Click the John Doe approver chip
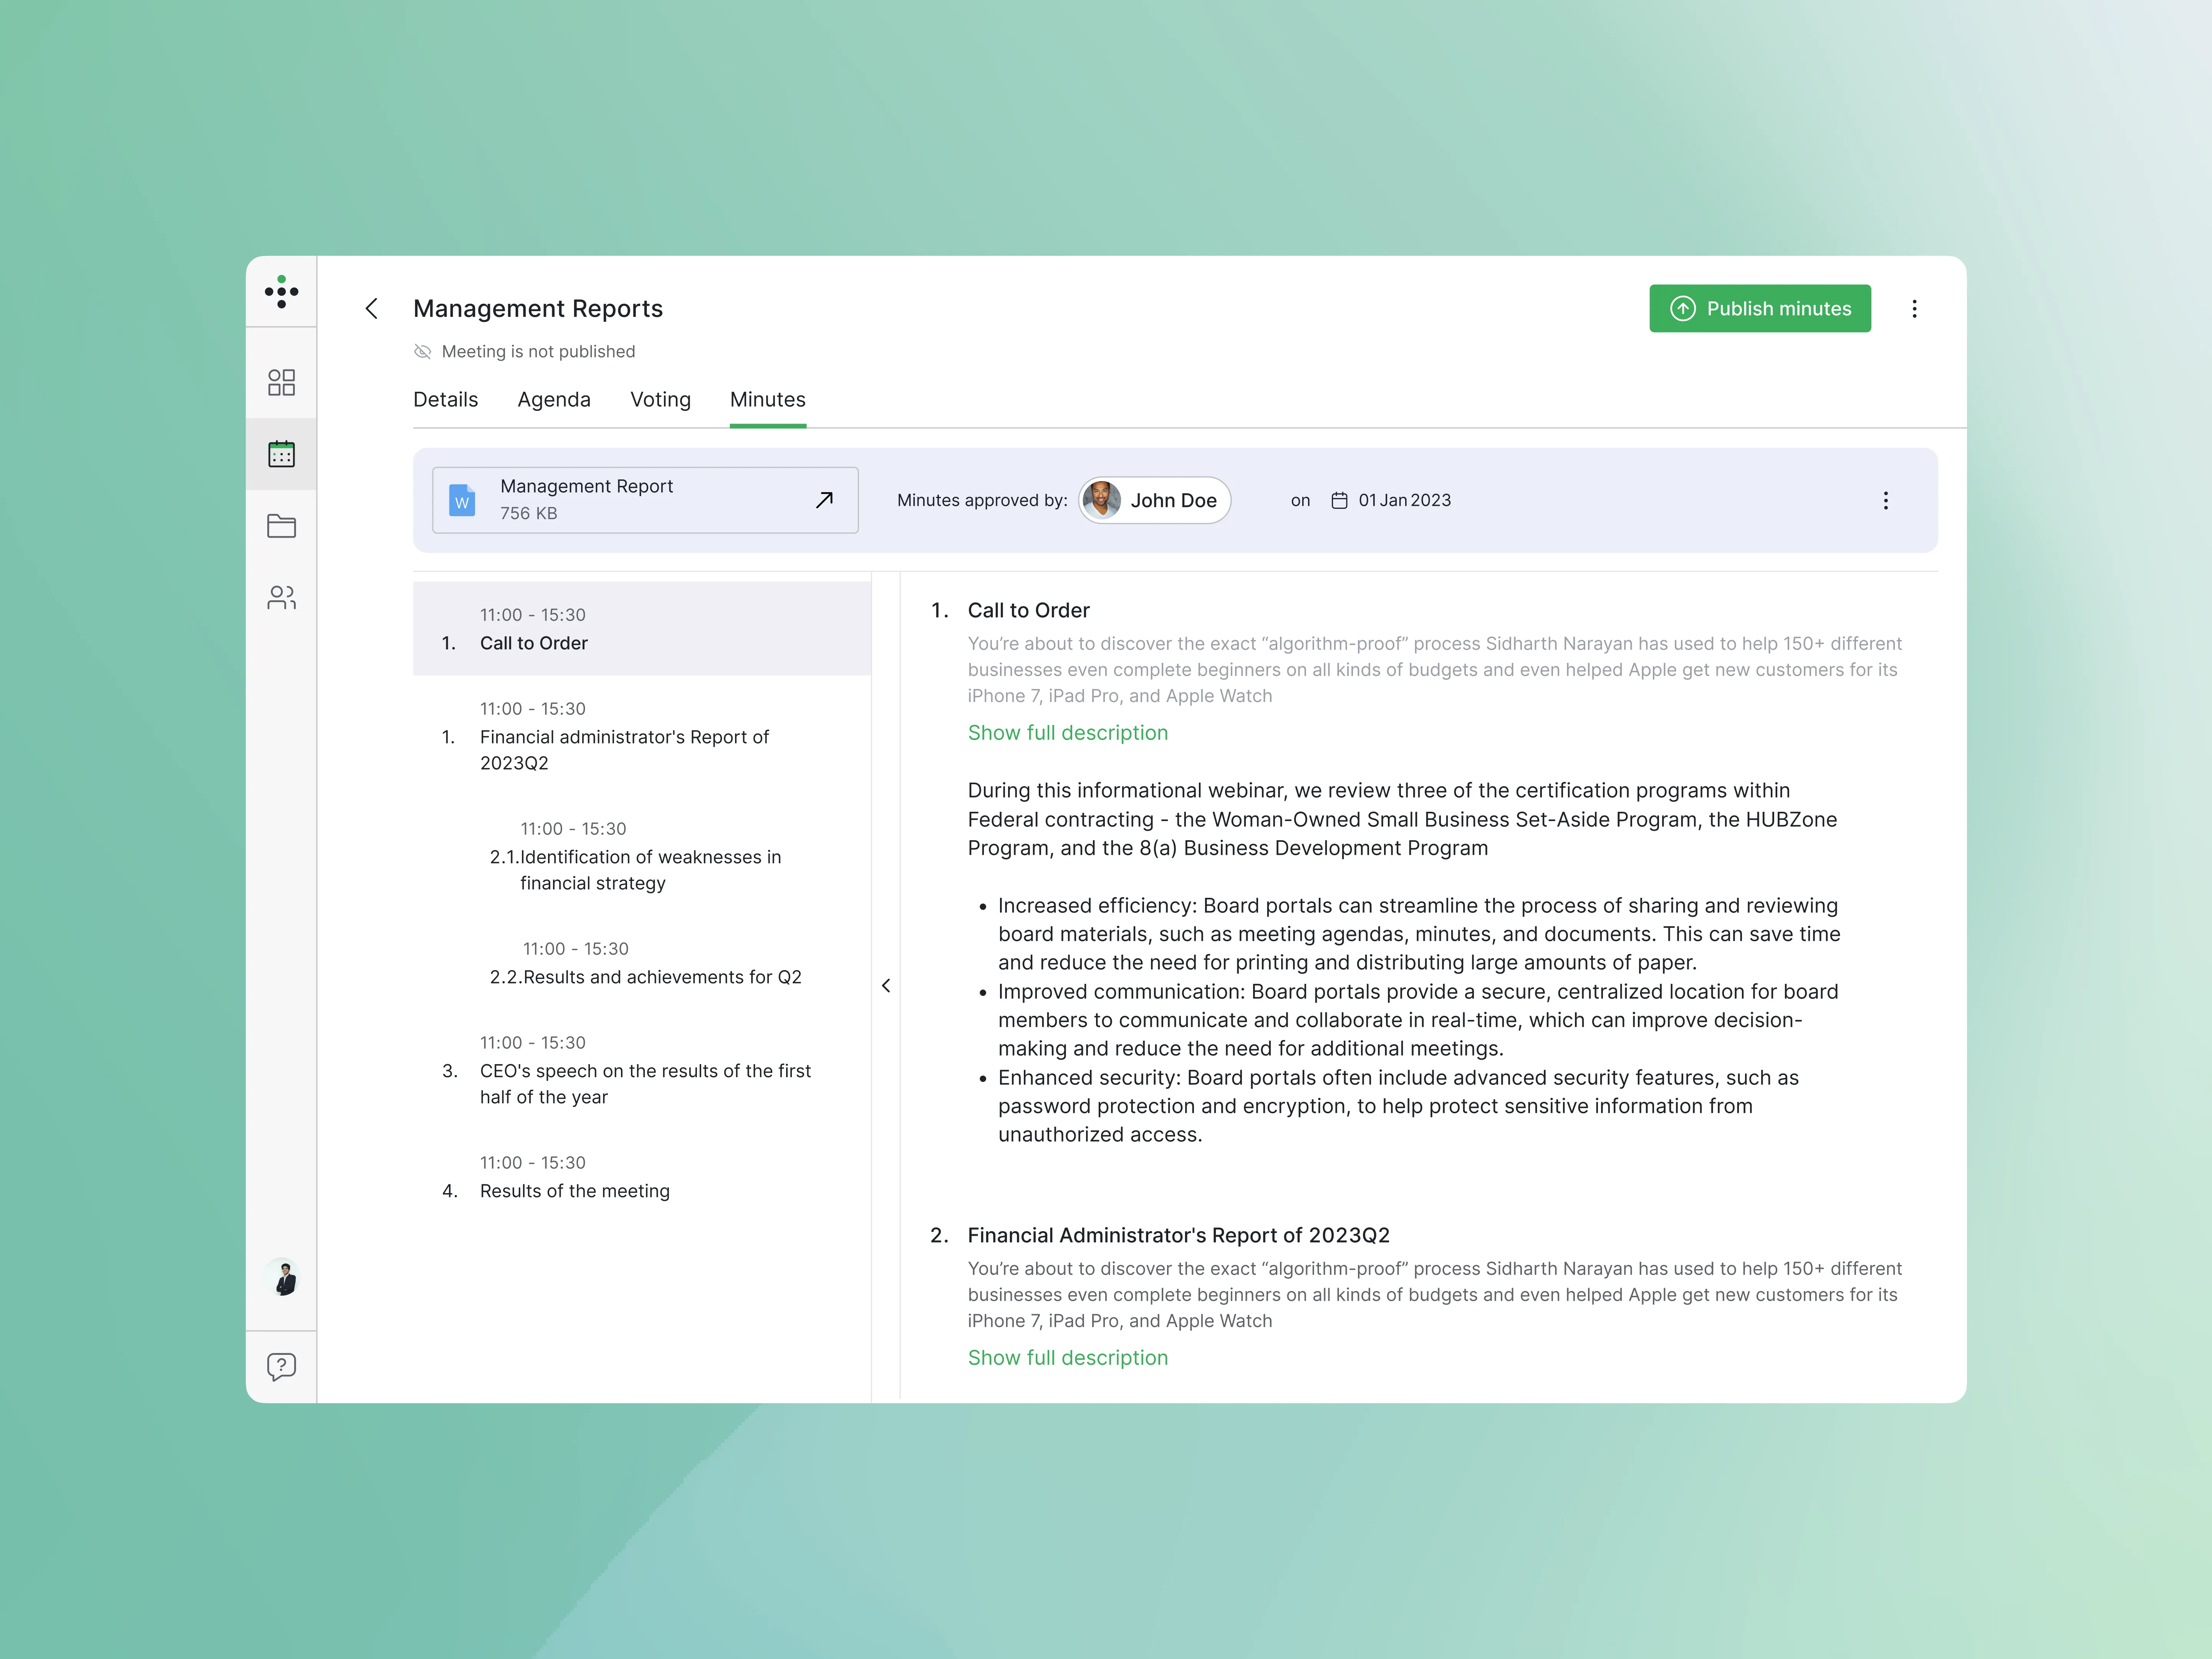 click(x=1153, y=500)
